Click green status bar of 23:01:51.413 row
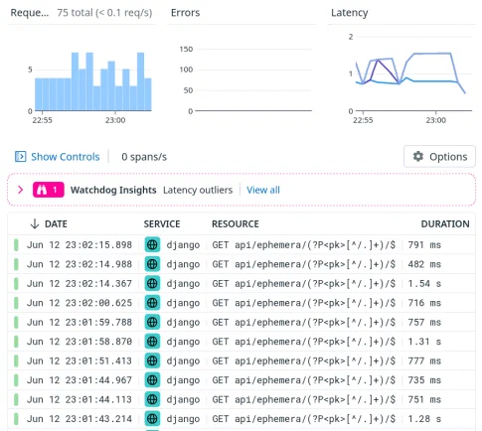This screenshot has height=431, width=482. tap(16, 360)
